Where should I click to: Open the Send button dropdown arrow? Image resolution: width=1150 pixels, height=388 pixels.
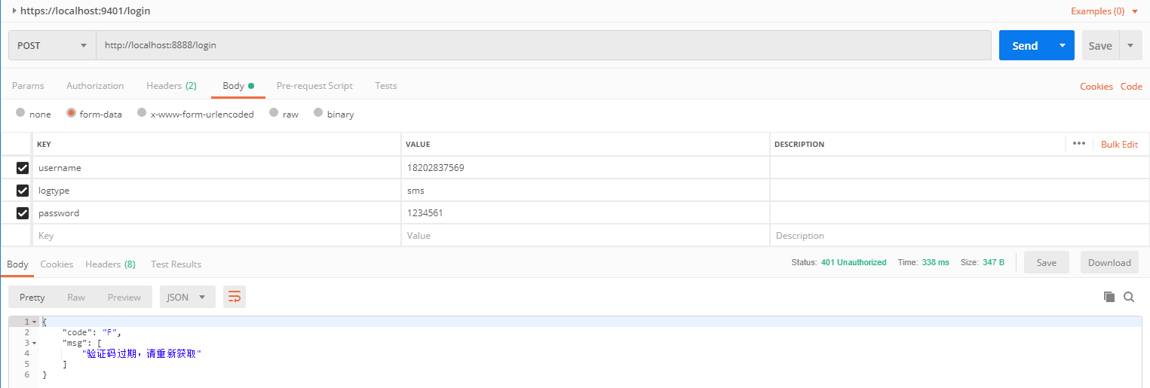1063,45
